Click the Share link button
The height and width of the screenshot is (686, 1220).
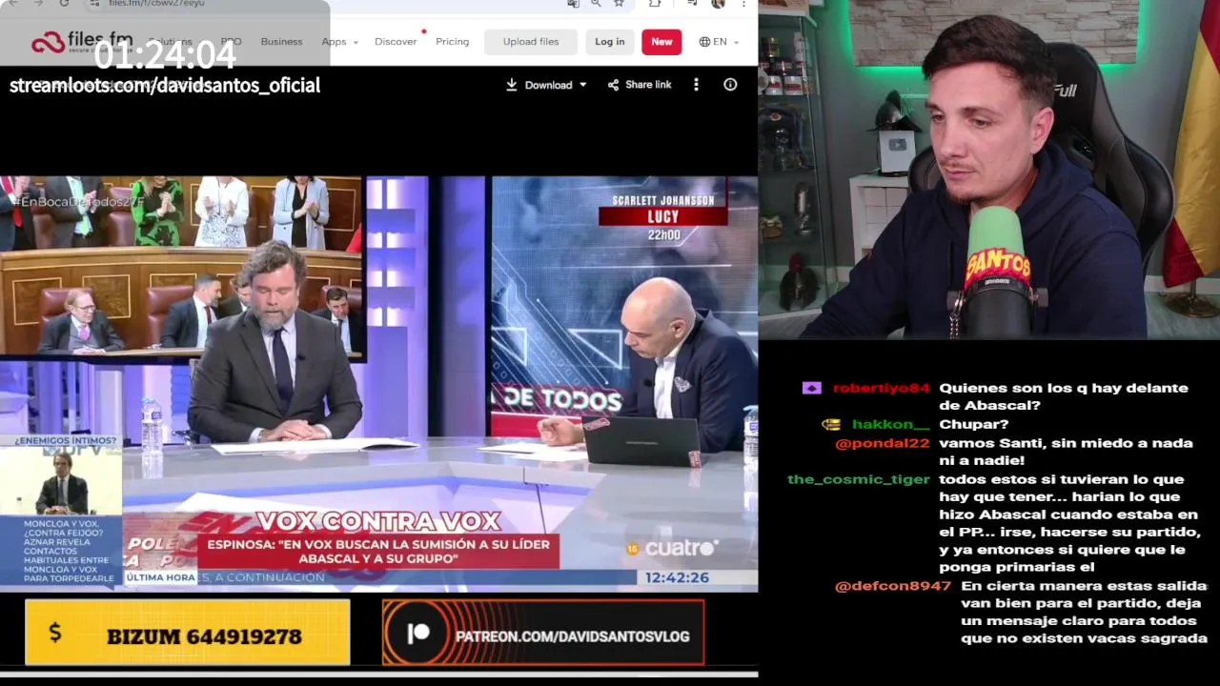(x=640, y=85)
